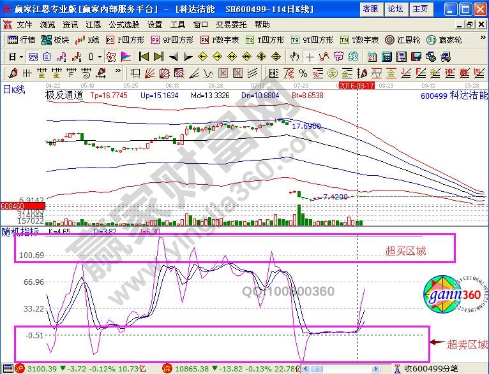This screenshot has height=374, width=489.
Task: Open the 板块 sector view
Action: pyautogui.click(x=56, y=40)
